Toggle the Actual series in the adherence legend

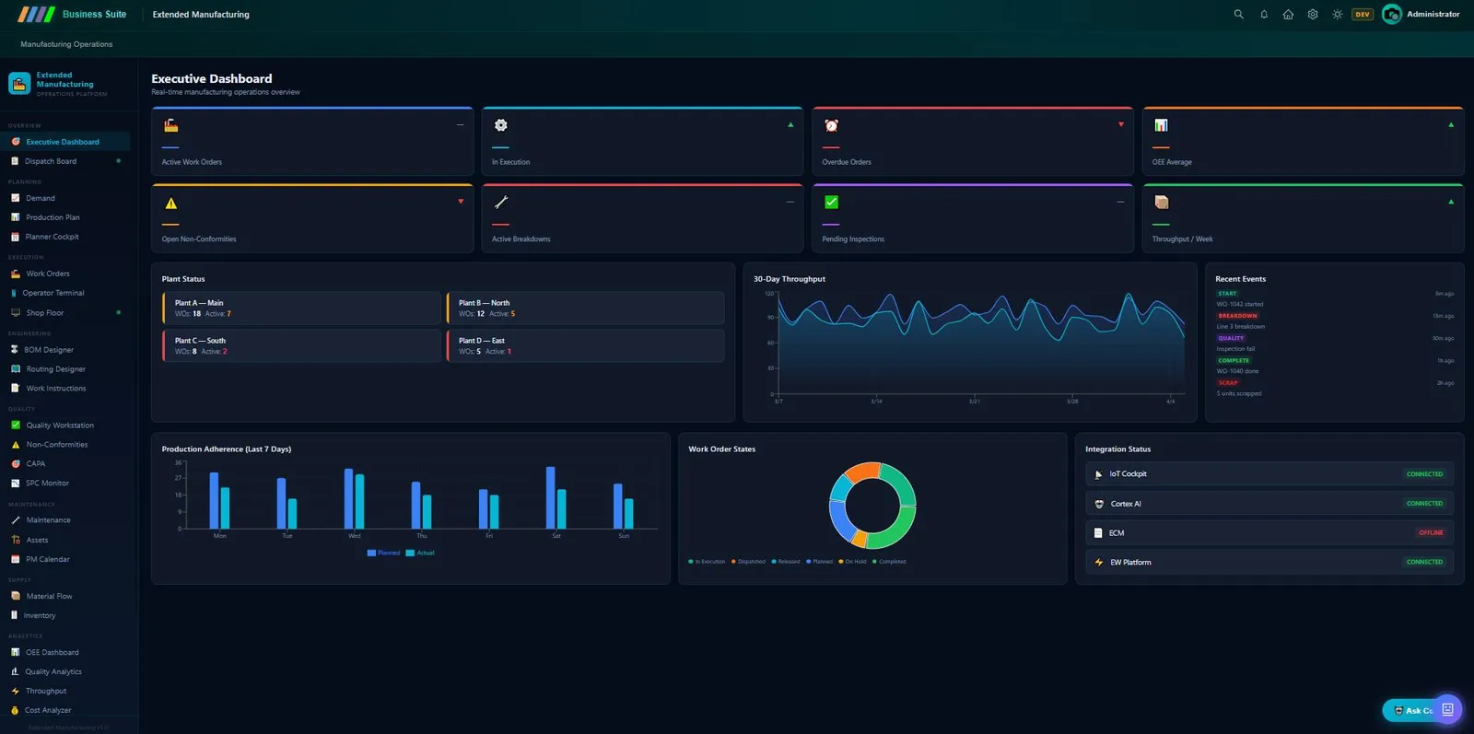[x=420, y=553]
